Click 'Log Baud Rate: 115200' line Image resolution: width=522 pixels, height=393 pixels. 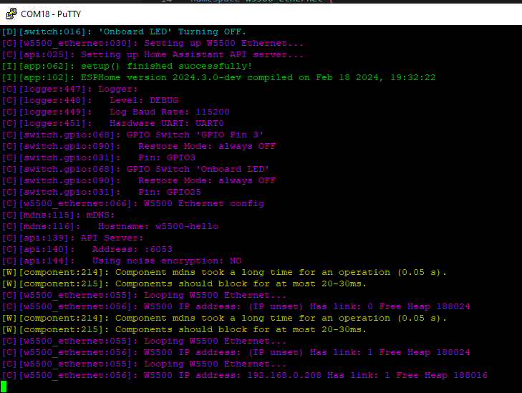pos(116,112)
